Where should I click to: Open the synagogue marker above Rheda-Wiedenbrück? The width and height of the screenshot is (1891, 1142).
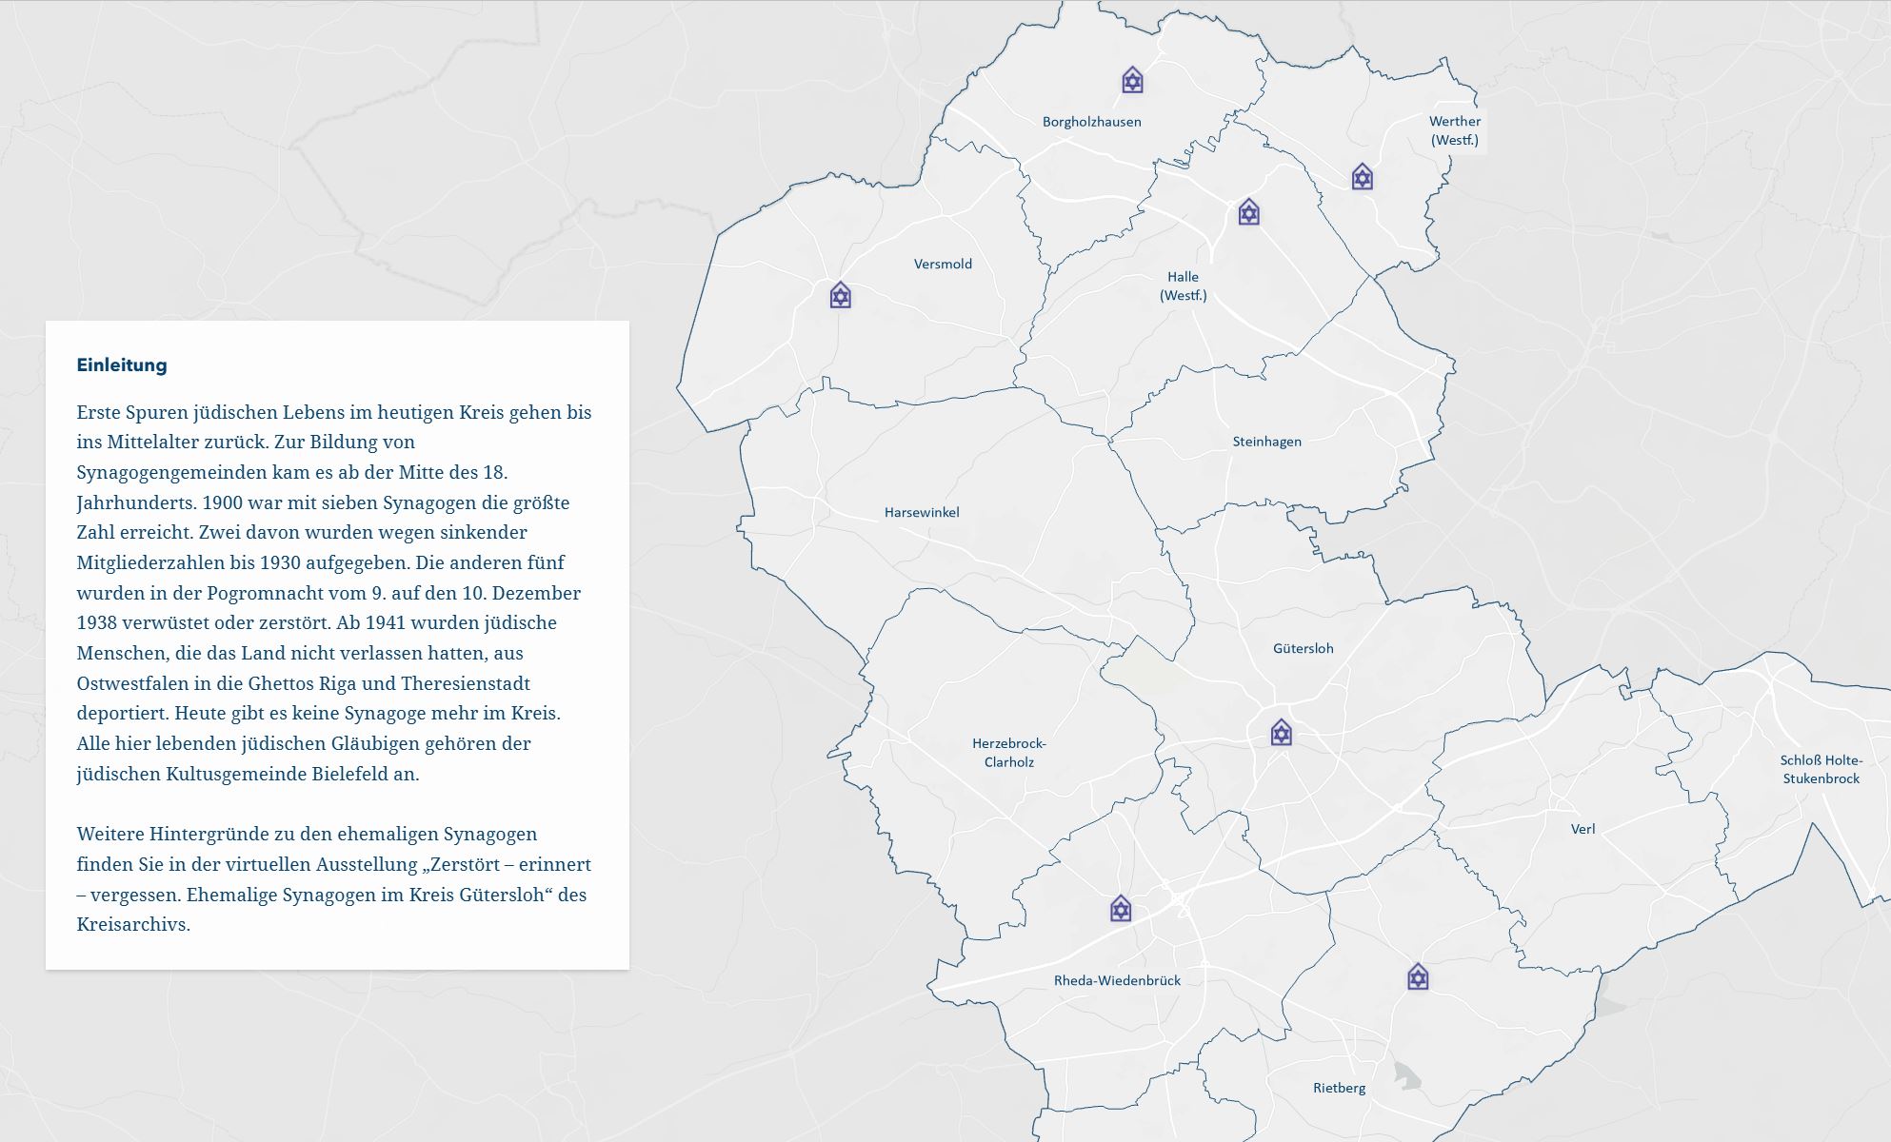point(1121,909)
